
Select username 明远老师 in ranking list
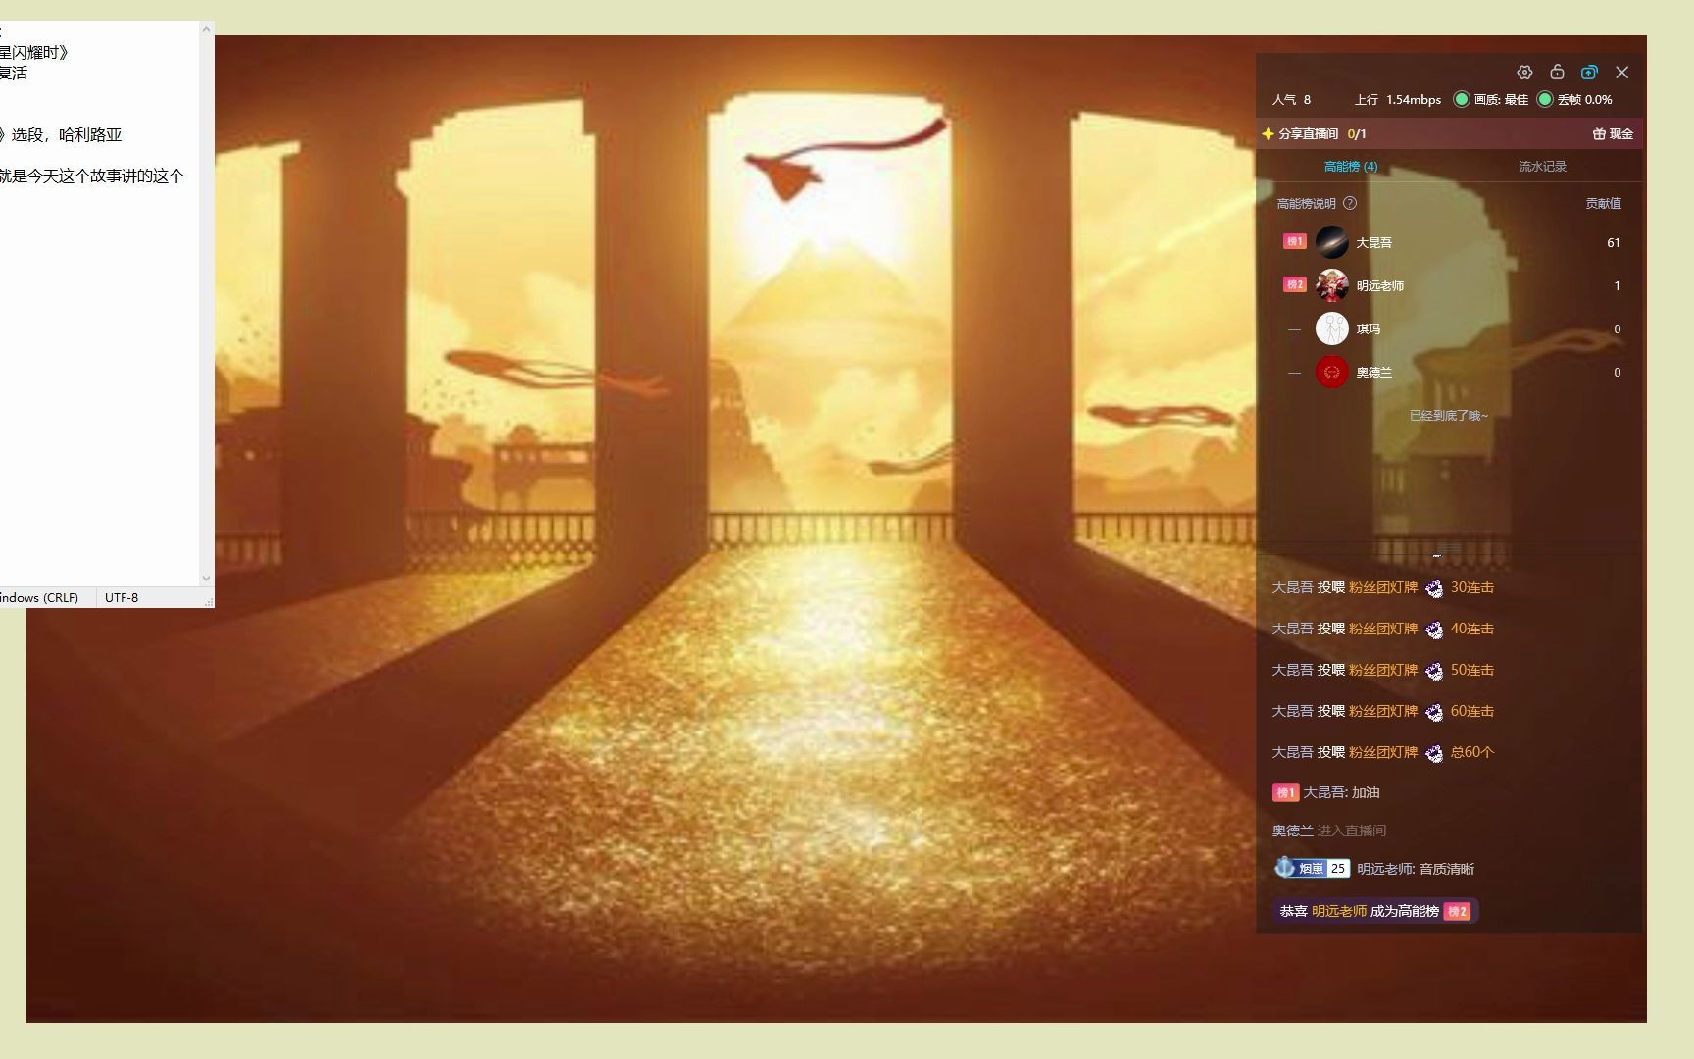pos(1379,285)
